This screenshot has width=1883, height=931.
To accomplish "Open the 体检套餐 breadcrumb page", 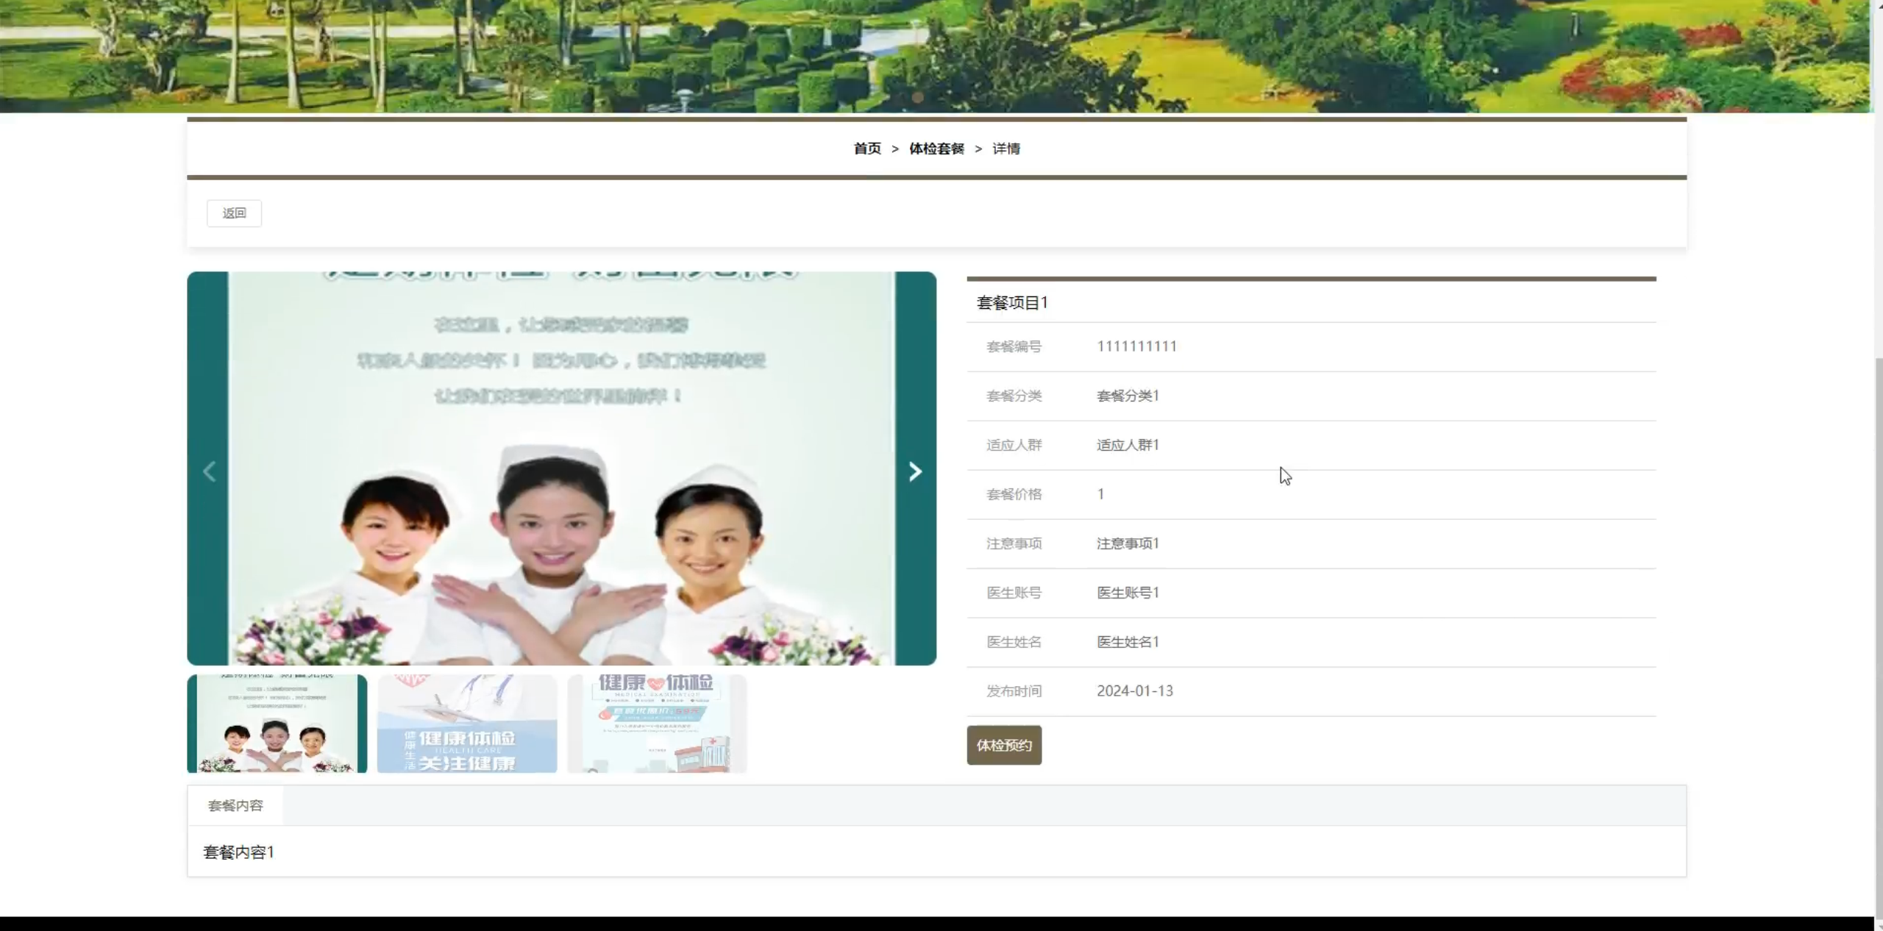I will click(x=936, y=149).
